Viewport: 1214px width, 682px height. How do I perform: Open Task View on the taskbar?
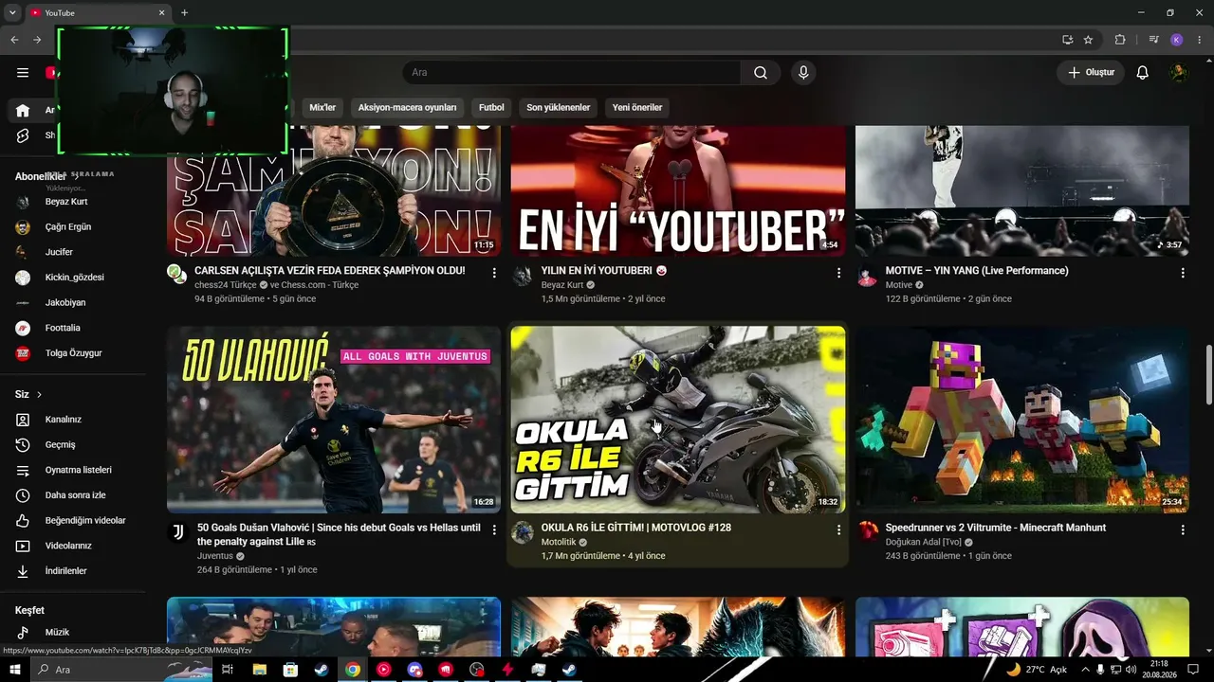[228, 670]
